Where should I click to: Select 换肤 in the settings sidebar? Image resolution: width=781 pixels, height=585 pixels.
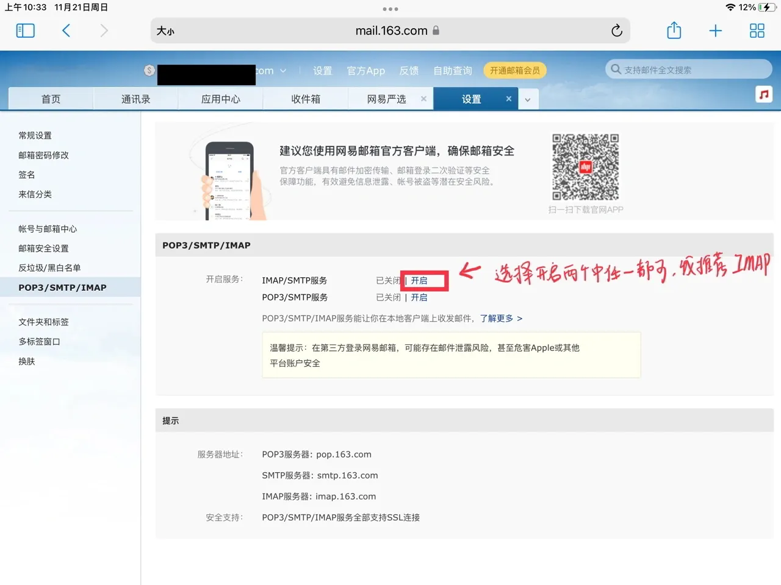click(26, 361)
